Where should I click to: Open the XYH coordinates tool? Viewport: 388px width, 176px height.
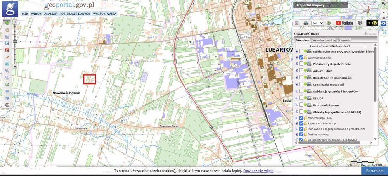pyautogui.click(x=7, y=64)
